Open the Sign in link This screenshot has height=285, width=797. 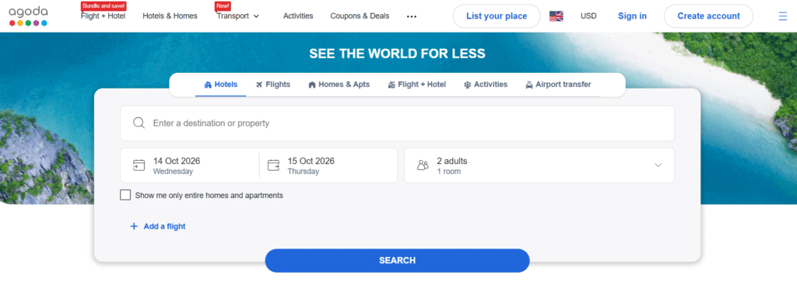point(632,16)
